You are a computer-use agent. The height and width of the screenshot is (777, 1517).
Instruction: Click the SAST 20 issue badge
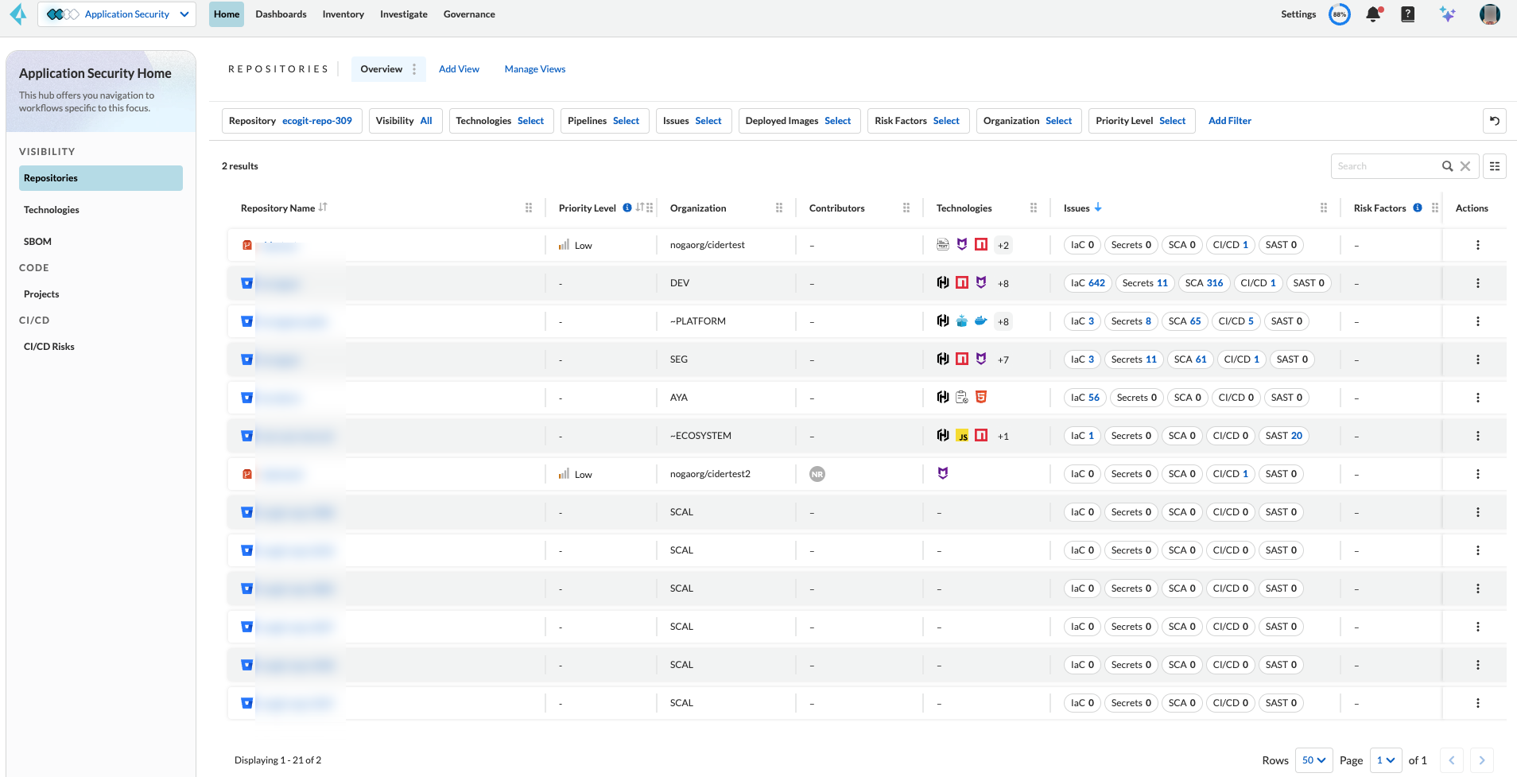[x=1284, y=436]
